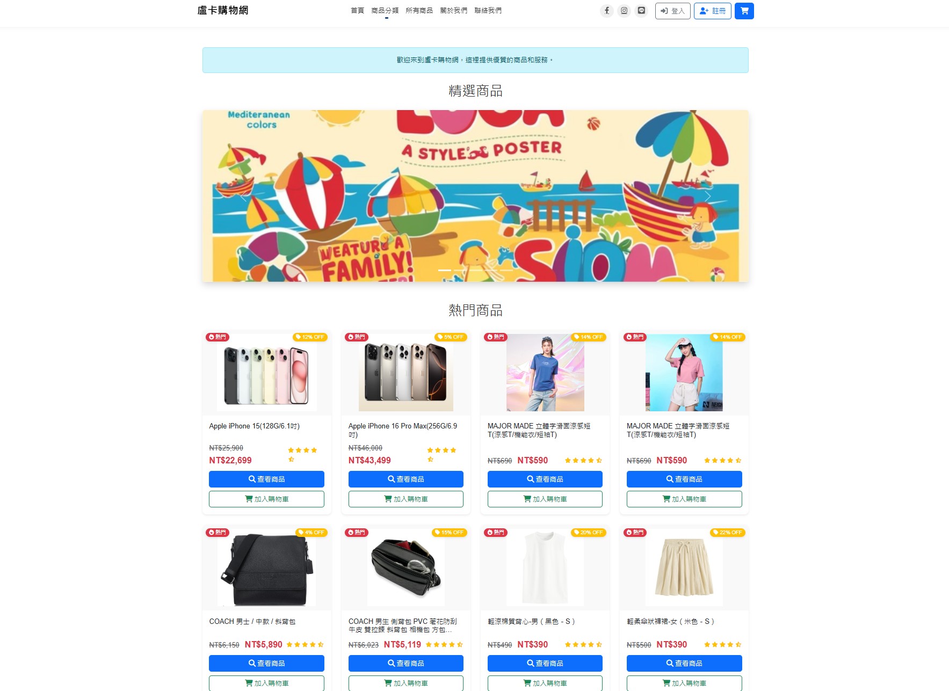Viewport: 949px width, 691px height.
Task: Expand the 商品分類 menu
Action: (385, 11)
